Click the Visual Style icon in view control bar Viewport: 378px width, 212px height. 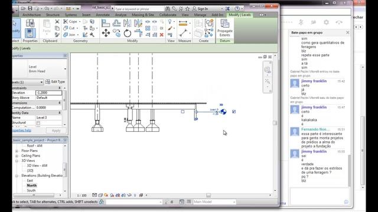point(100,195)
